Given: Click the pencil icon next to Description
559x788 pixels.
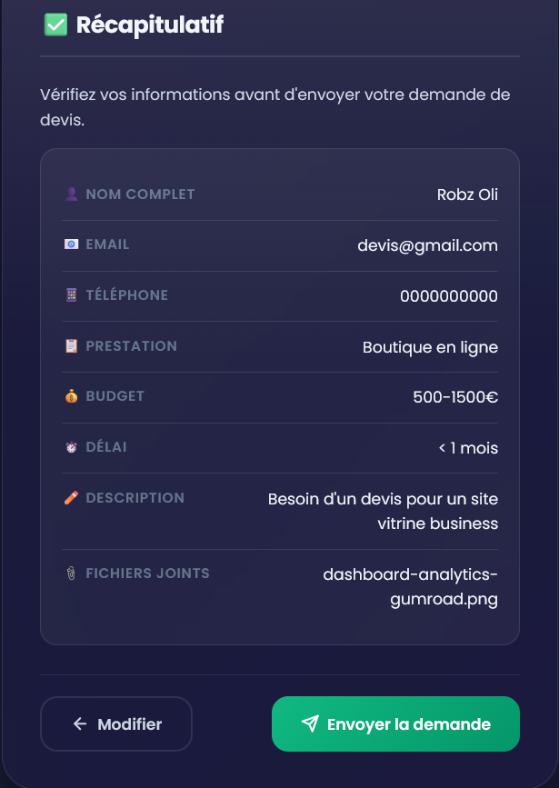Looking at the screenshot, I should click(x=72, y=498).
